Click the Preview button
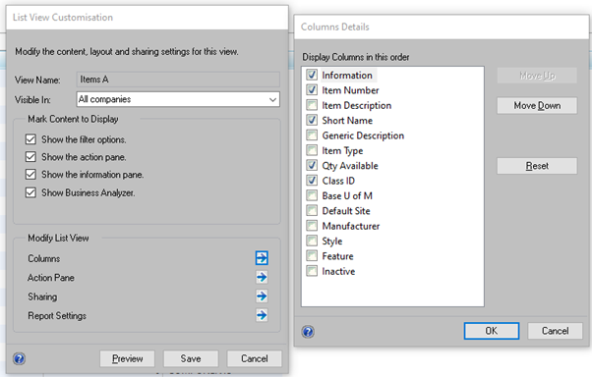 (x=127, y=358)
